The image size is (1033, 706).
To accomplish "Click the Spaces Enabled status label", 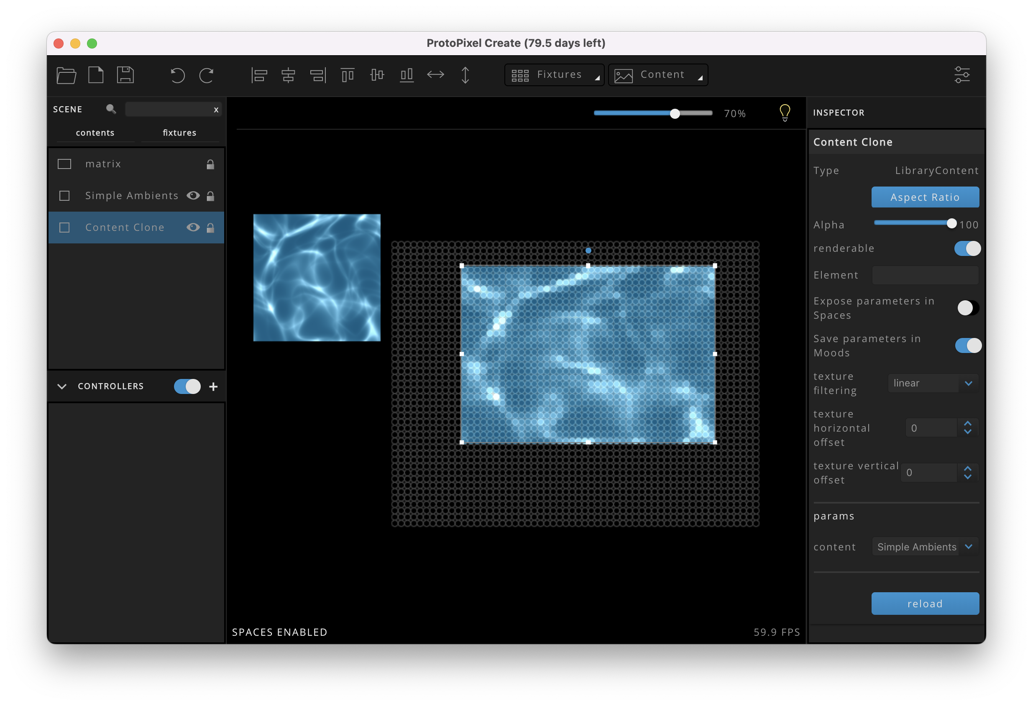I will tap(280, 632).
